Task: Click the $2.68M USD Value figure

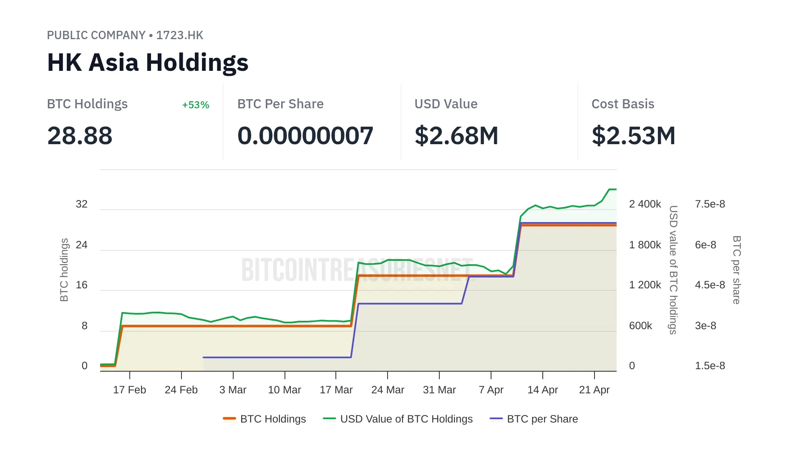Action: 456,136
